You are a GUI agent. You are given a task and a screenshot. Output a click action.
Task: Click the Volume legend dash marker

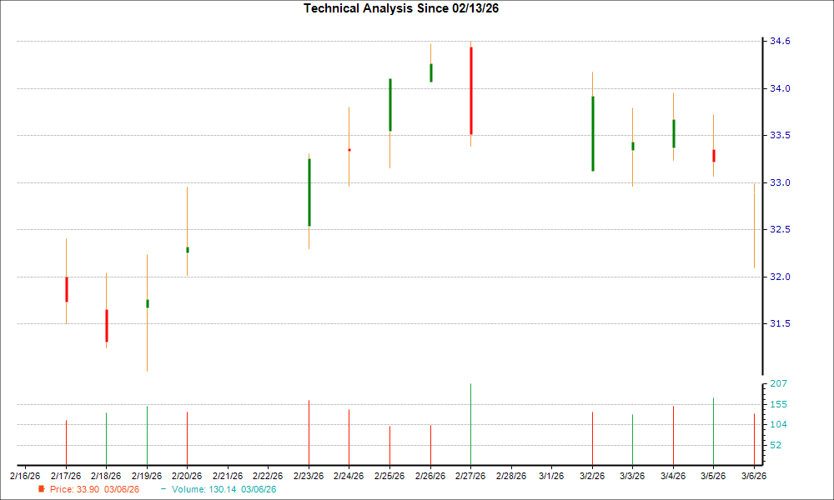(x=163, y=489)
